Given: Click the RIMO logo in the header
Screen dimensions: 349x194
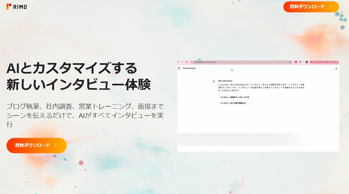Looking at the screenshot, I should tap(16, 7).
